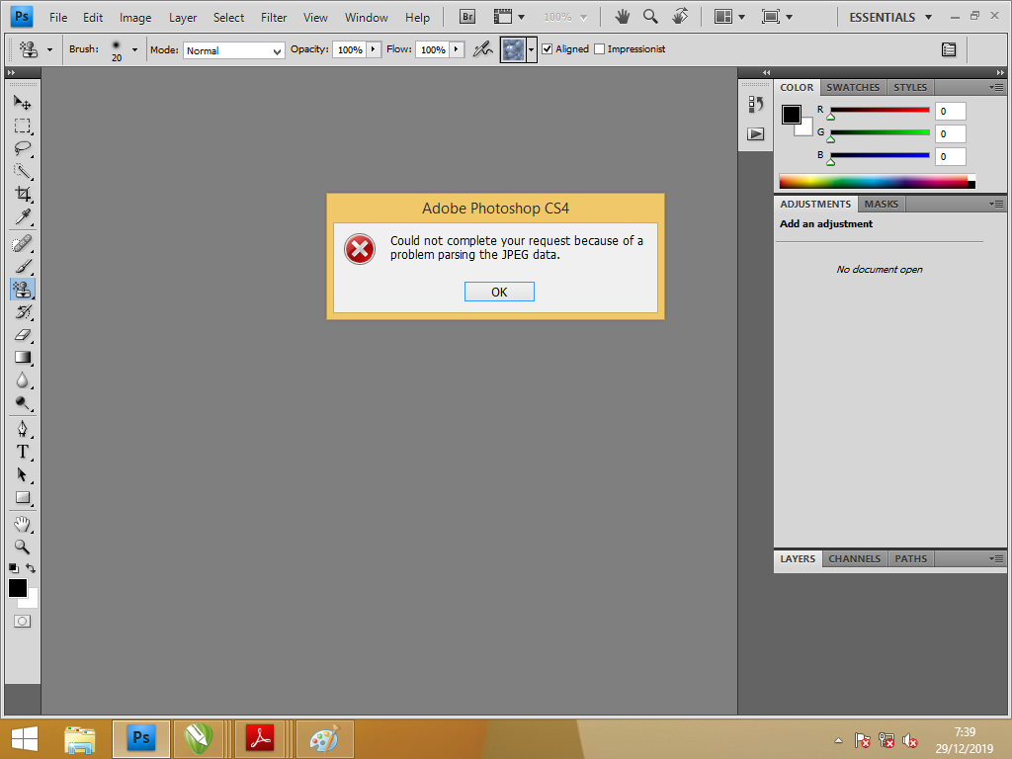Image resolution: width=1012 pixels, height=759 pixels.
Task: Select the Rectangular Marquee tool
Action: coord(23,126)
